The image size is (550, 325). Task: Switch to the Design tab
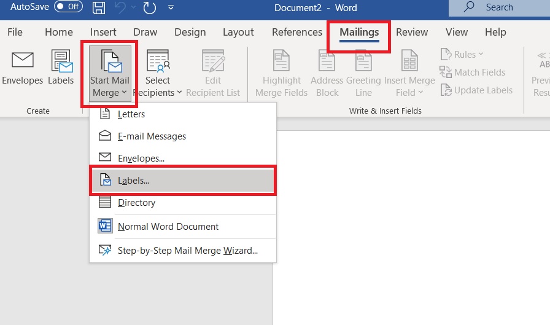[x=190, y=32]
